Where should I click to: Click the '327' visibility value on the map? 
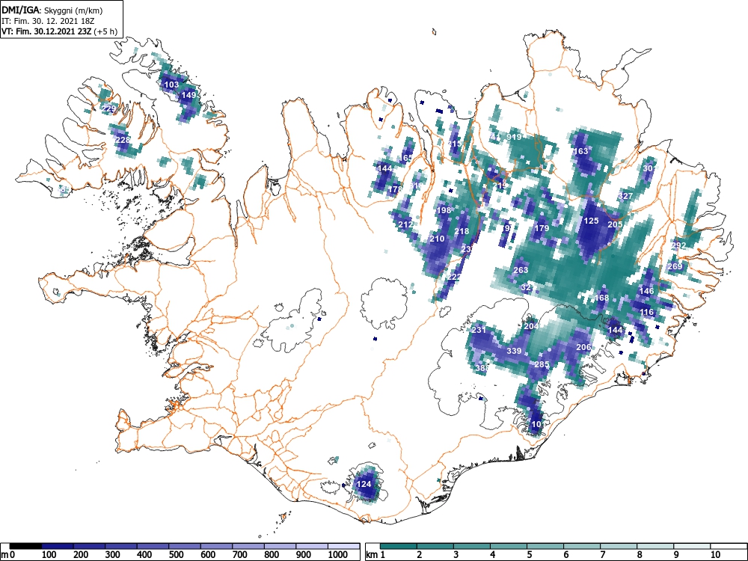coord(625,196)
